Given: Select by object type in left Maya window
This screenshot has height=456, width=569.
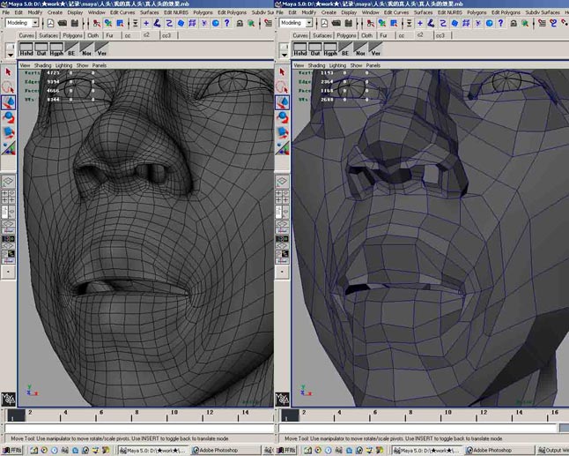Looking at the screenshot, I should coord(108,23).
